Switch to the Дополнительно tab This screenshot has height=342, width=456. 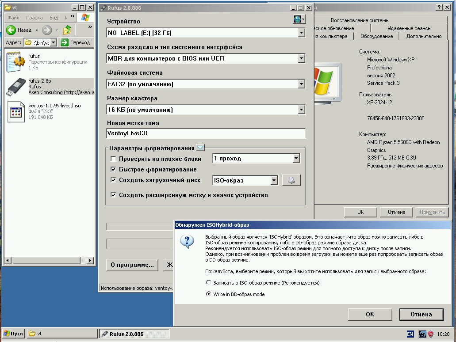point(424,36)
